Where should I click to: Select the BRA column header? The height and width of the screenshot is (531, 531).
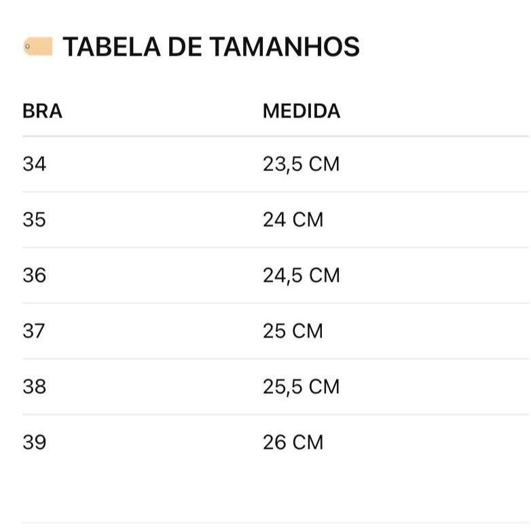click(42, 111)
